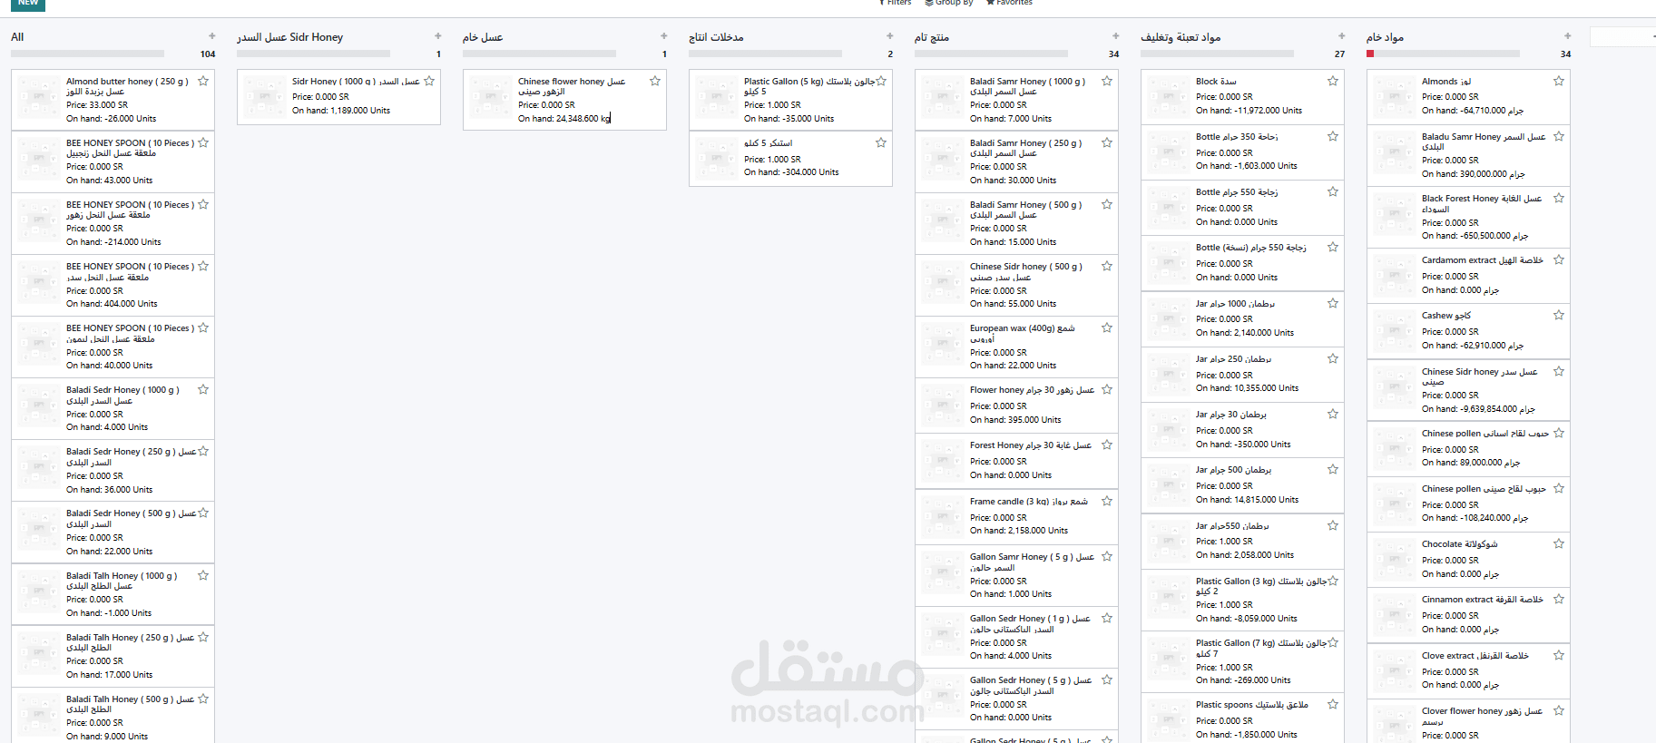Mark Baladi Talh Honey ( 1000 g ) as favorite
The width and height of the screenshot is (1656, 743).
203,575
